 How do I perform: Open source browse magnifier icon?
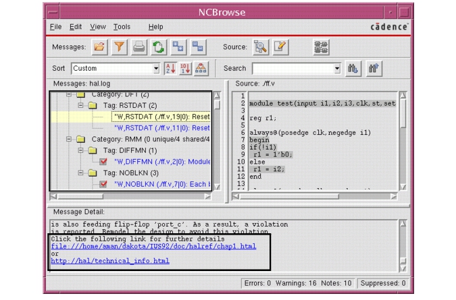pos(260,47)
